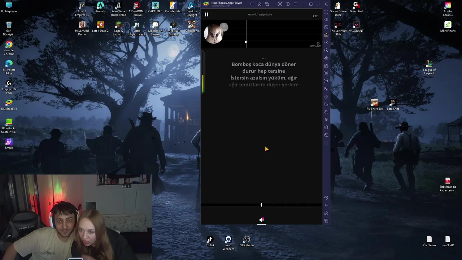
Task: Open Microsoft Edge desktop shortcut
Action: point(9,68)
